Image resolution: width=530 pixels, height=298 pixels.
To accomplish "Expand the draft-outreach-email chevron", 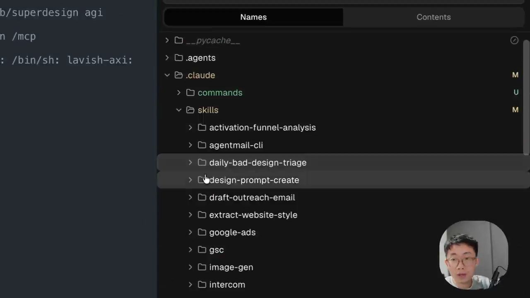I will click(x=190, y=197).
